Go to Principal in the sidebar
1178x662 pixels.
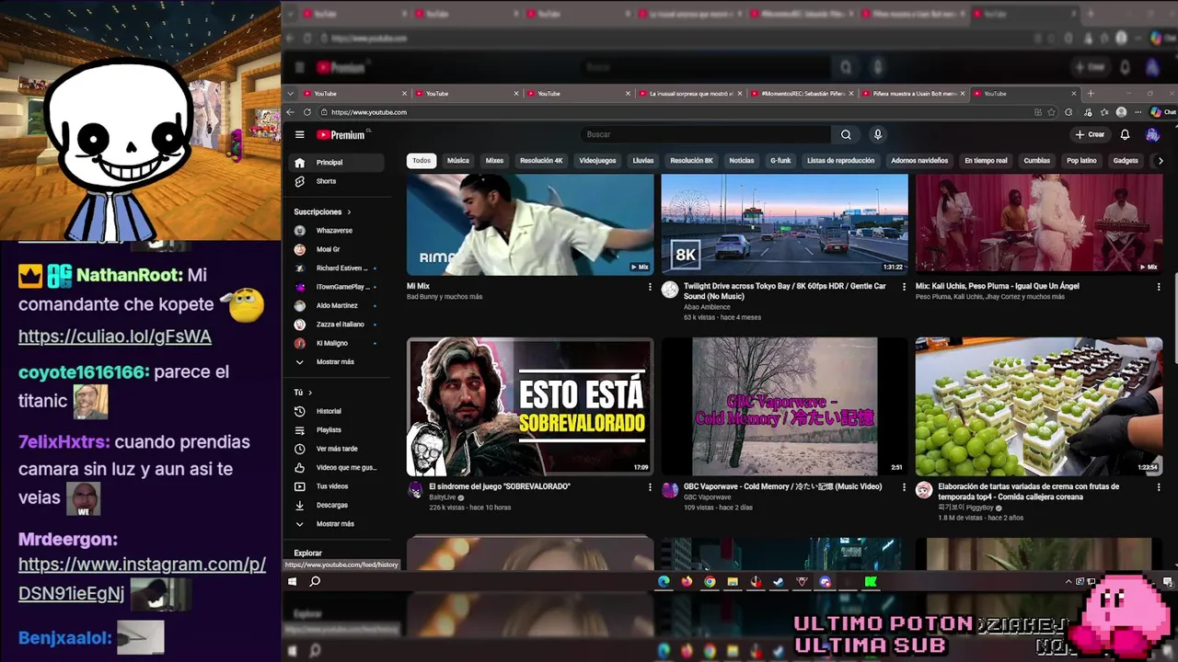[335, 162]
